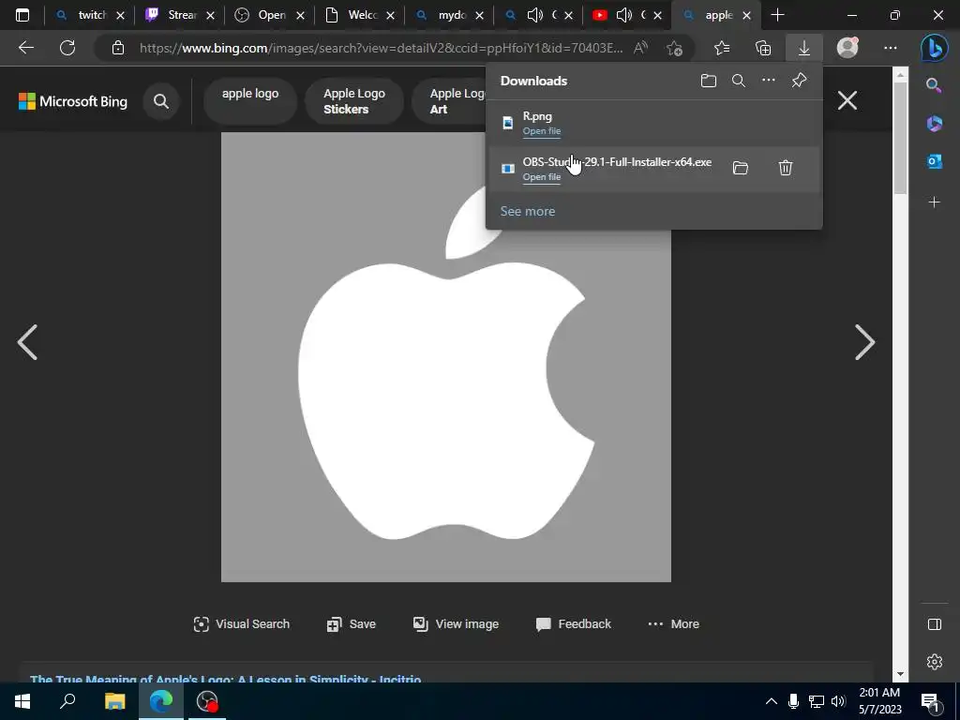Viewport: 960px width, 720px height.
Task: Show OBS installer in folder
Action: click(741, 168)
